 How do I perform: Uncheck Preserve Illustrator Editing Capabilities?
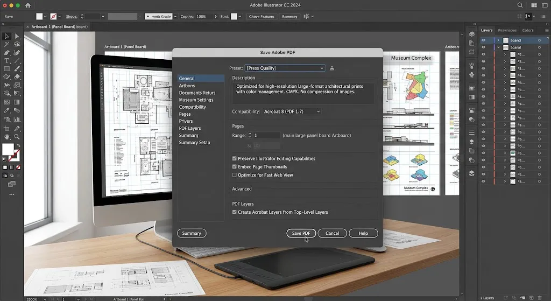[235, 159]
